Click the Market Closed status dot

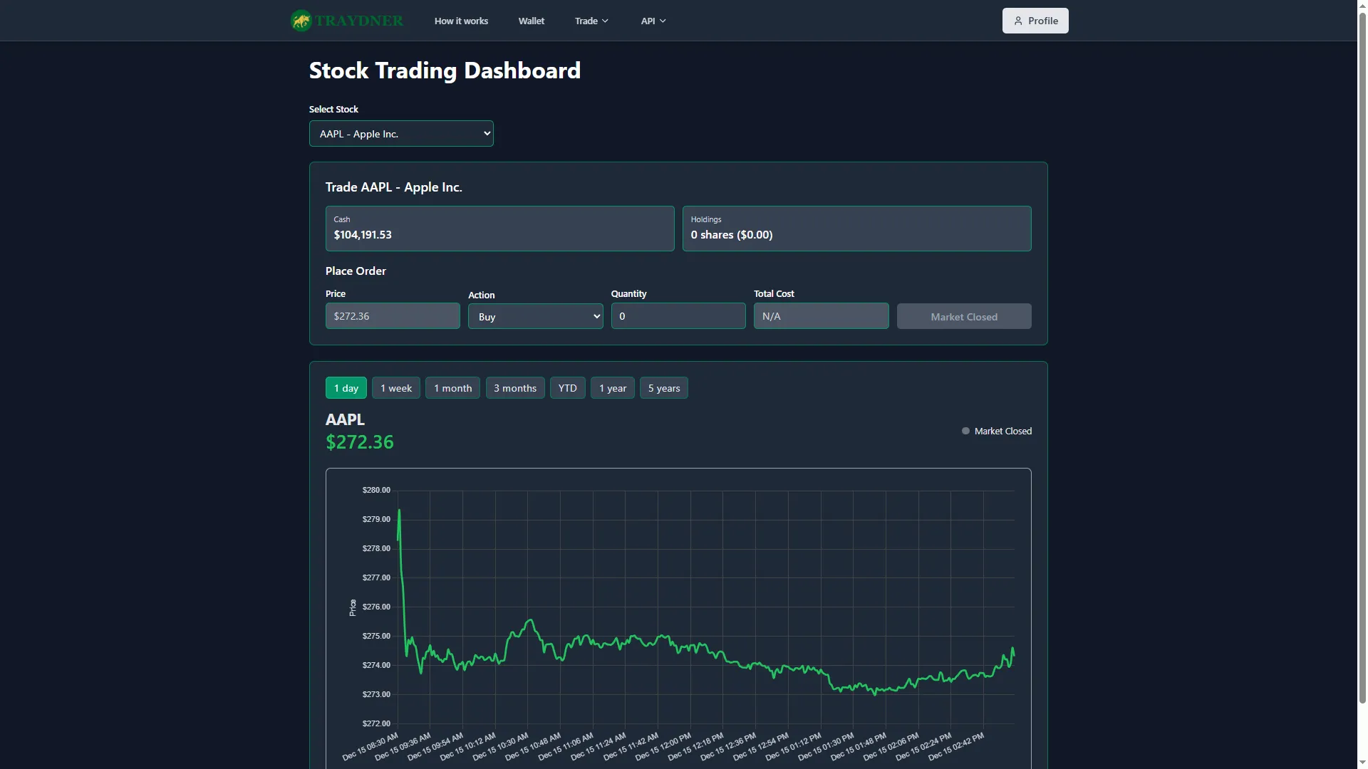point(965,431)
